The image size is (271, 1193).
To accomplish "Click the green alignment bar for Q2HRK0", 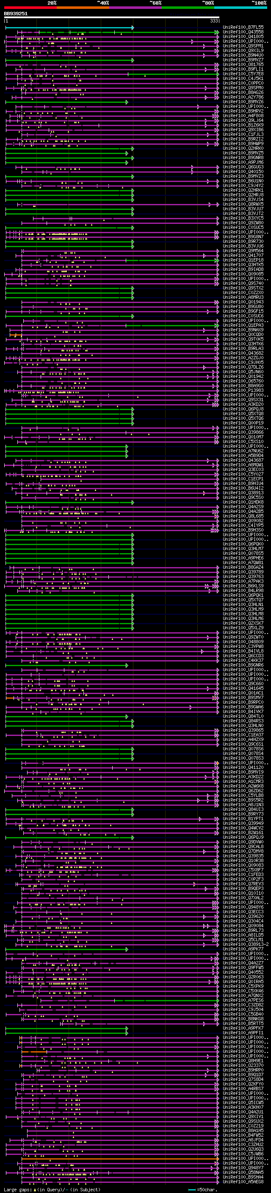I will 69,149.
